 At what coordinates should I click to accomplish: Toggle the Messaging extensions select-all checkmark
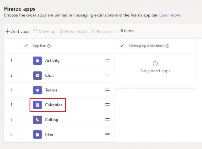122,46
